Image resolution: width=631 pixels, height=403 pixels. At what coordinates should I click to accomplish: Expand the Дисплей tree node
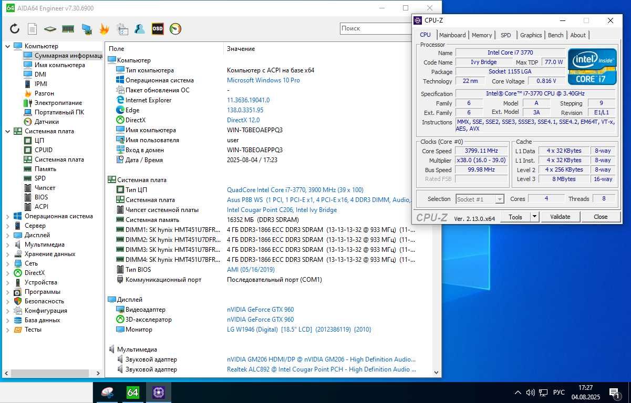pos(8,235)
